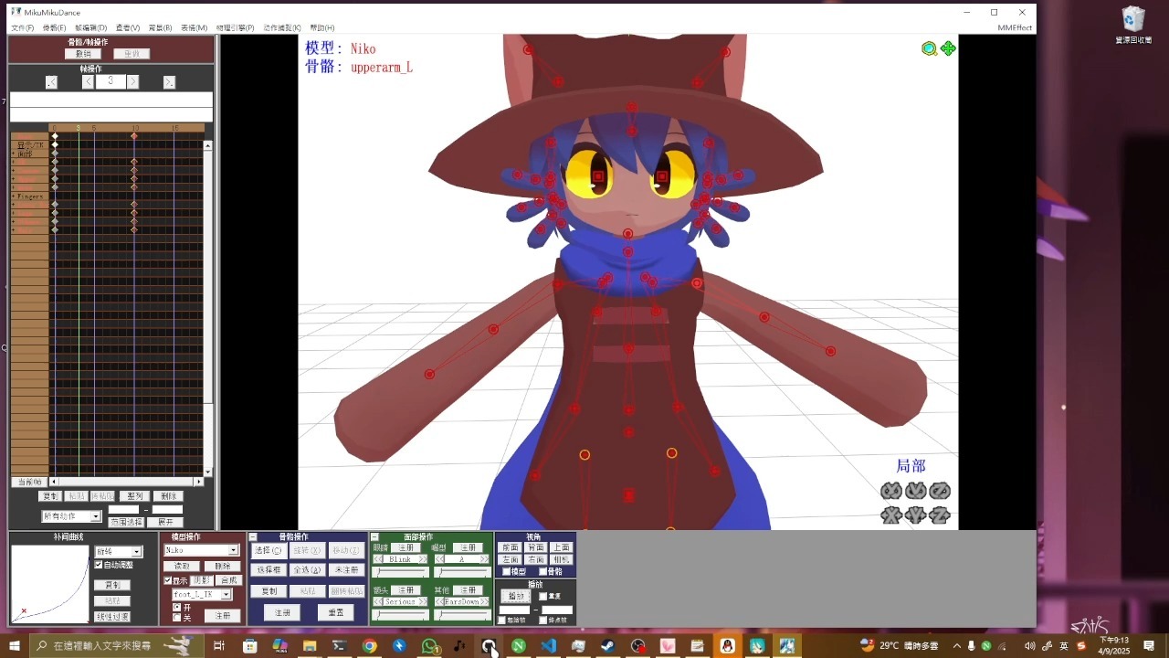Jump to previous keyframe arrow button

(x=51, y=82)
